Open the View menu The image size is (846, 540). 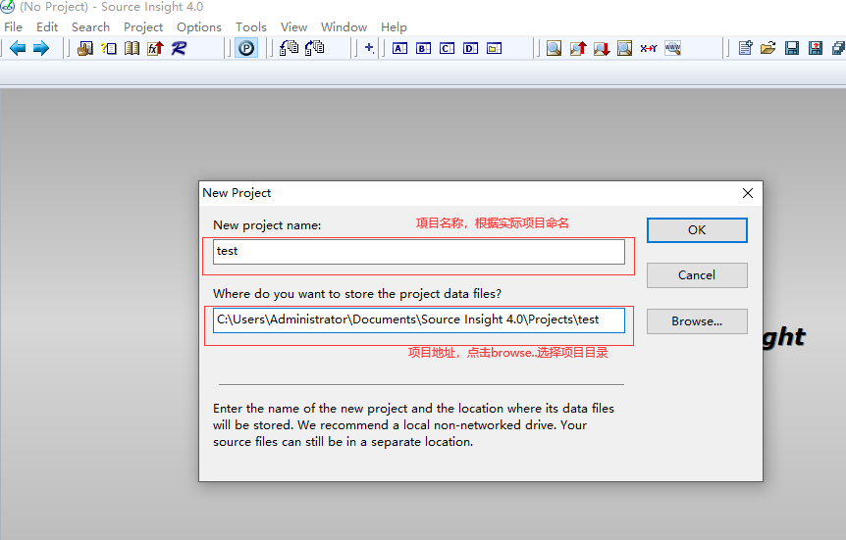click(x=293, y=26)
